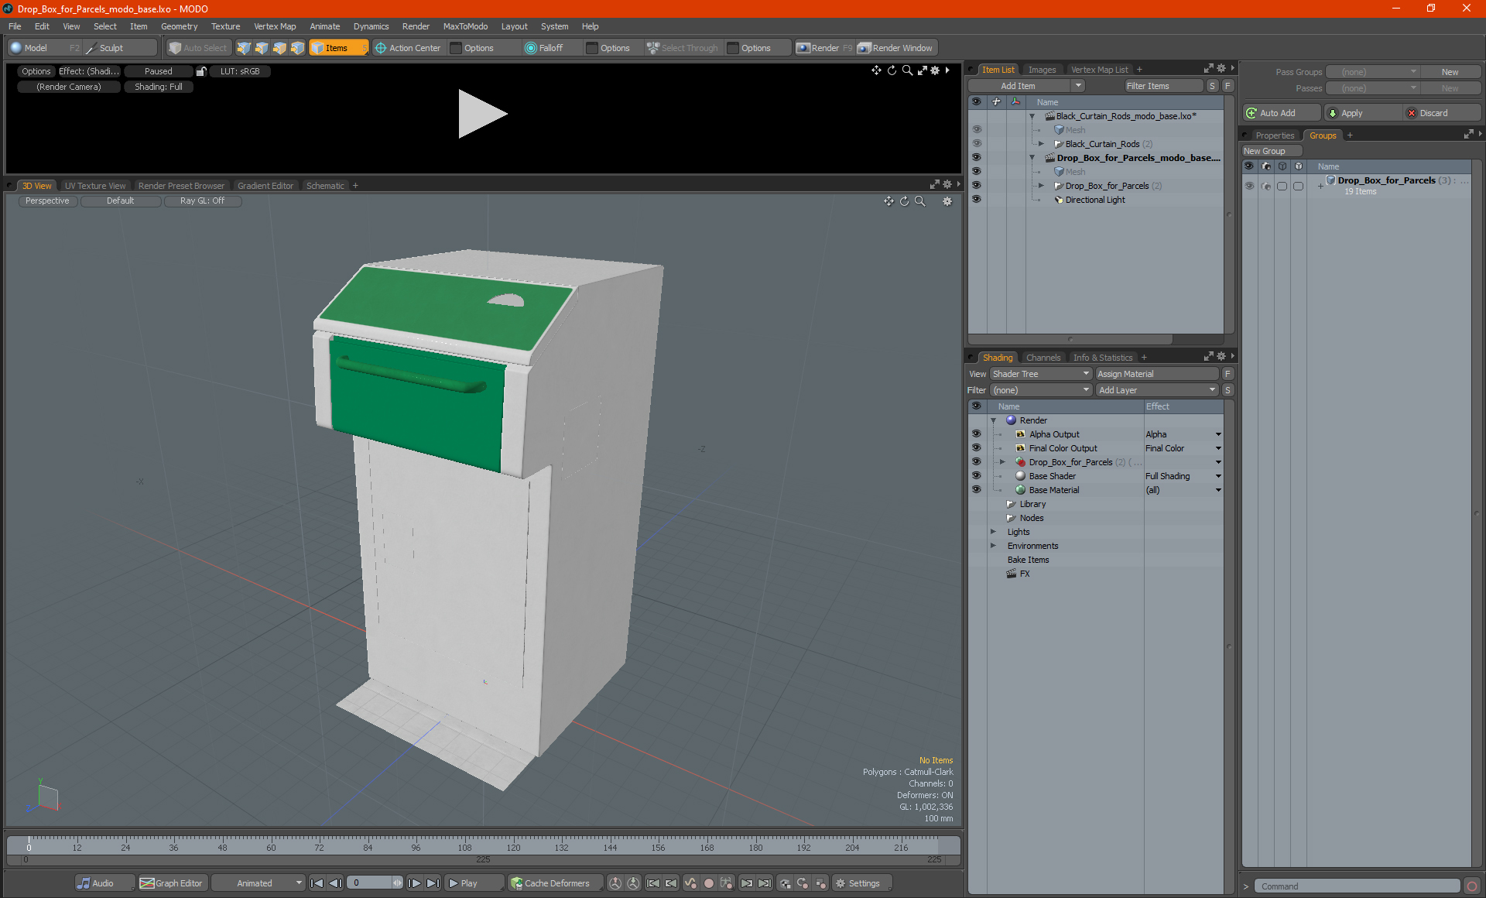Switch to the Channels tab
Image resolution: width=1486 pixels, height=898 pixels.
point(1043,358)
